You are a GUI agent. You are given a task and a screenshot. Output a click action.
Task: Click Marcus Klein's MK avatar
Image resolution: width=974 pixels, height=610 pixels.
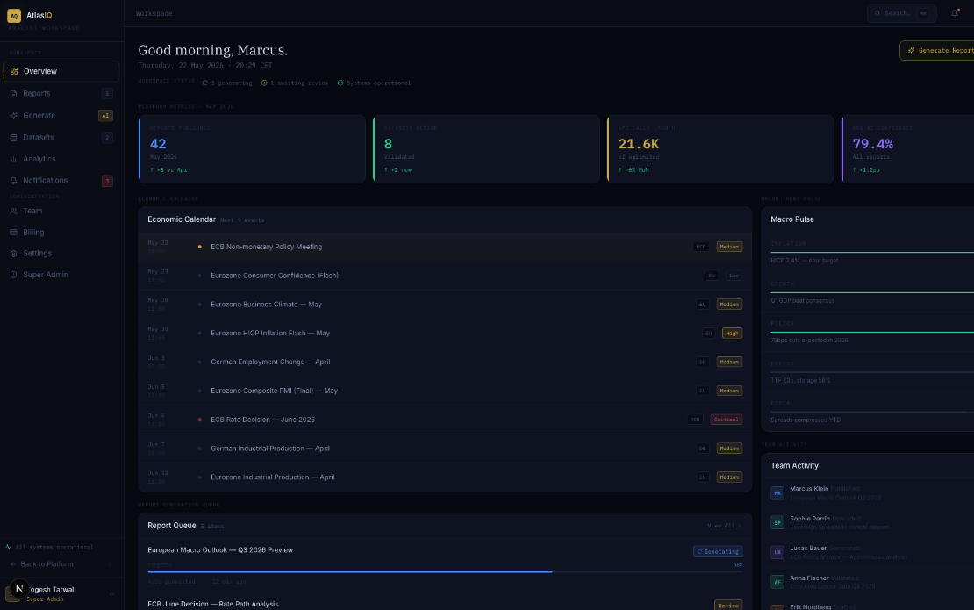777,493
